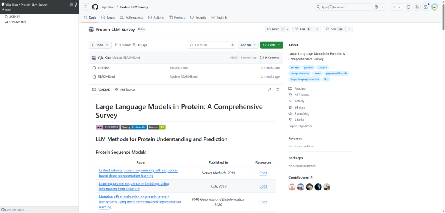The width and height of the screenshot is (445, 213).
Task: Expand the Fork options arrow
Action: pos(317,29)
